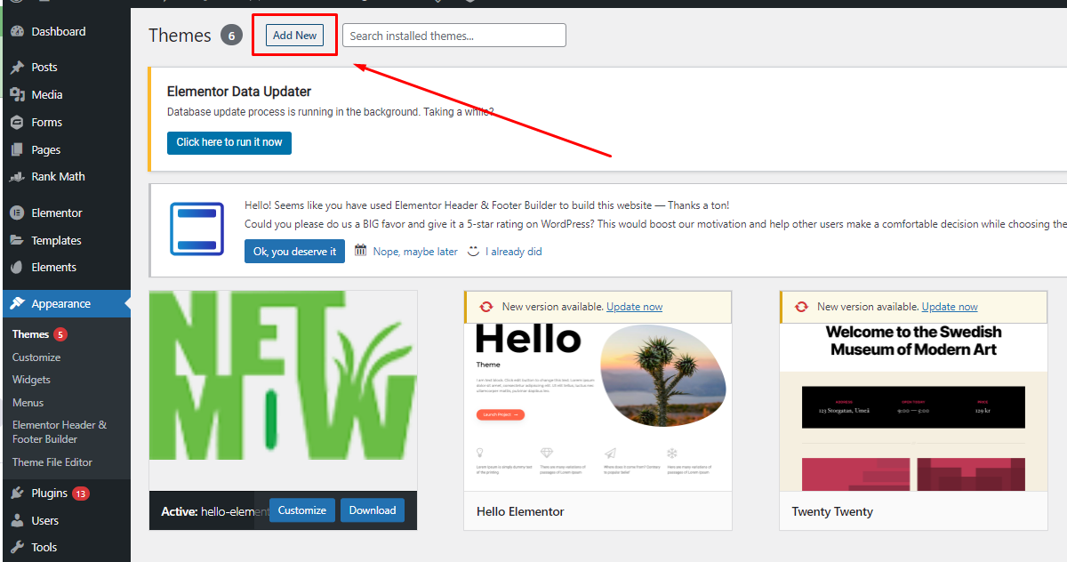Click Update now on Twenty Twenty
Image resolution: width=1067 pixels, height=562 pixels.
coord(950,307)
